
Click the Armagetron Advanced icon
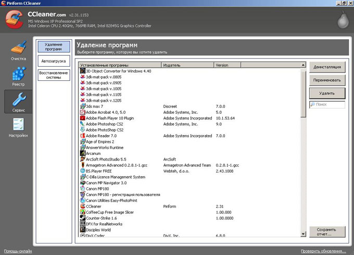[x=83, y=165]
